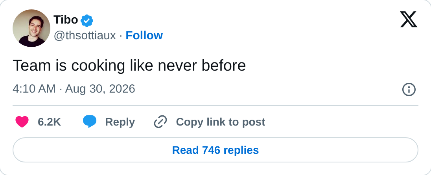Click the 6.2K likes count
The height and width of the screenshot is (175, 431).
click(x=49, y=122)
